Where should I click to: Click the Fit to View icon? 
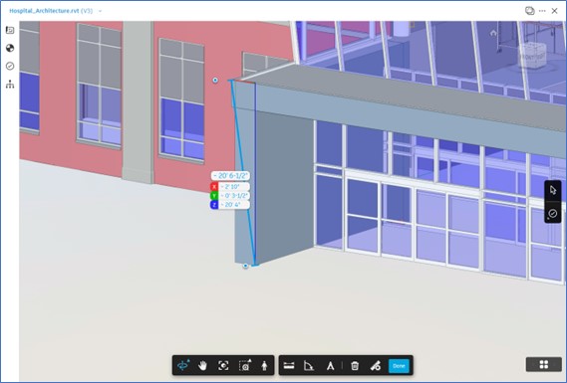pyautogui.click(x=223, y=366)
